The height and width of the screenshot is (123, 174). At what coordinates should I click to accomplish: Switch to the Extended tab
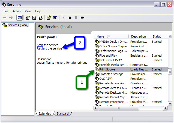click(45, 113)
